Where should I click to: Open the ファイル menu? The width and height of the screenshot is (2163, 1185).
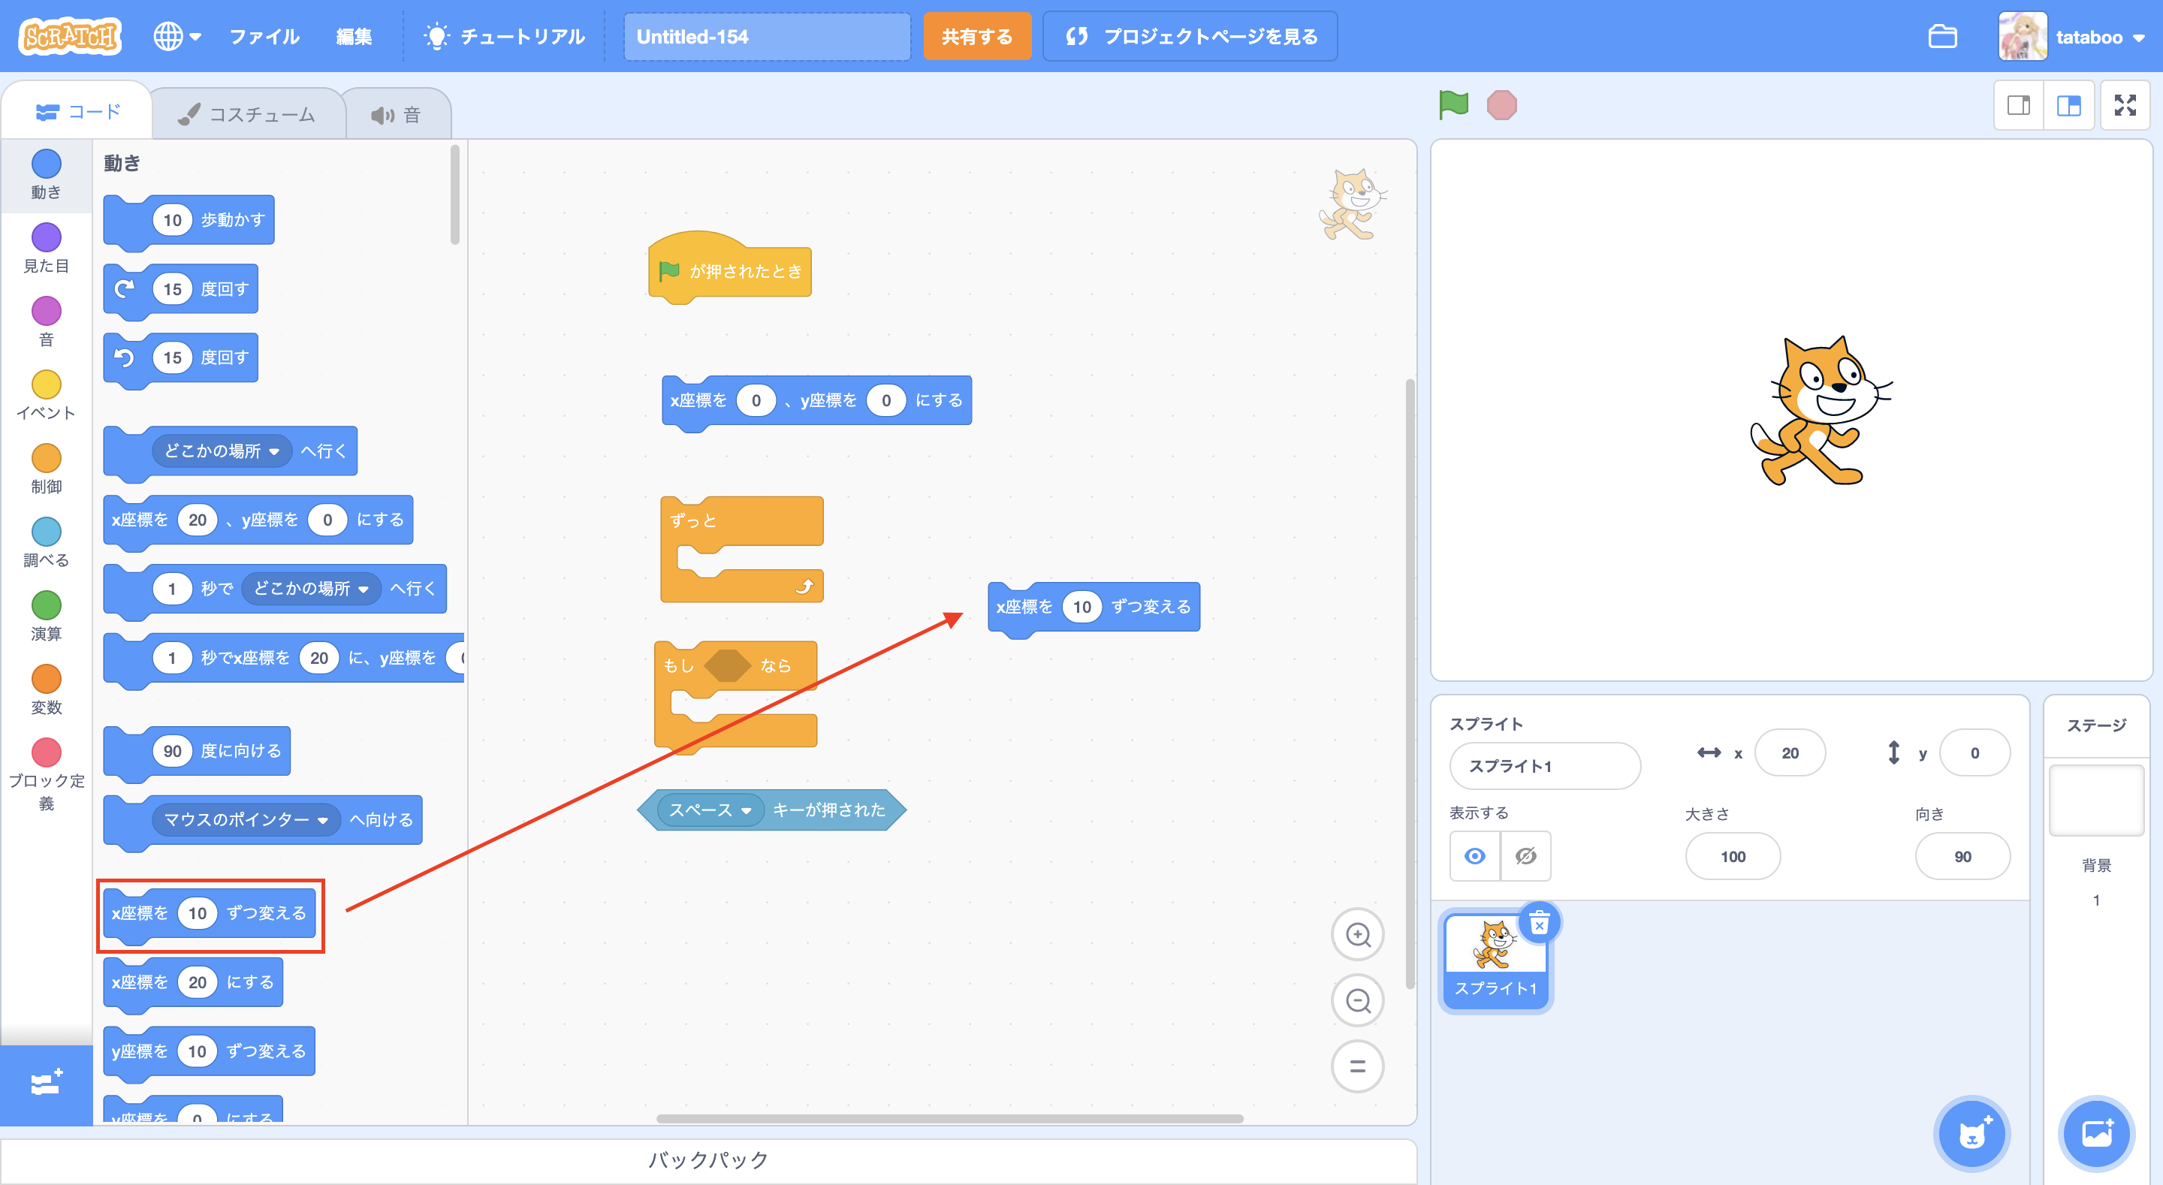pos(264,36)
